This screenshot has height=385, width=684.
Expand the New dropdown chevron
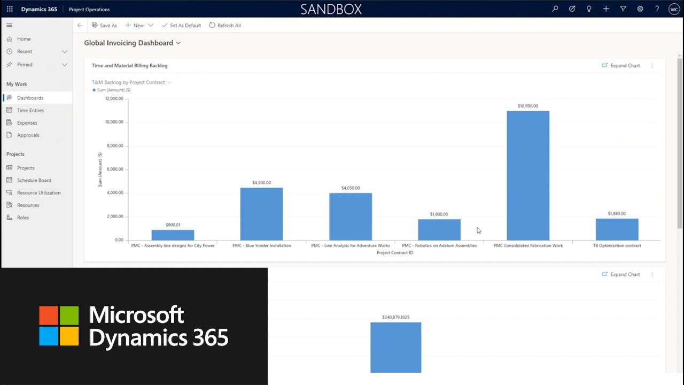click(x=151, y=25)
